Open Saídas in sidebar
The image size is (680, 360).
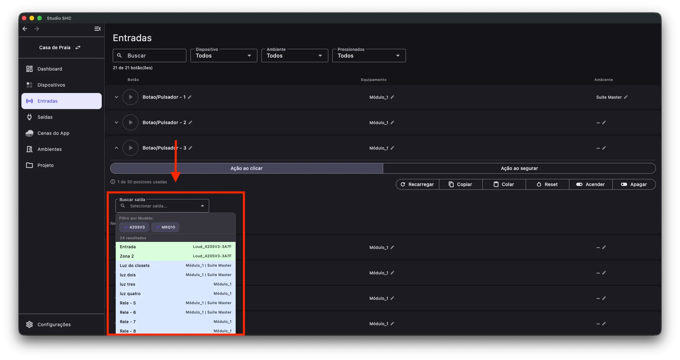pyautogui.click(x=62, y=117)
